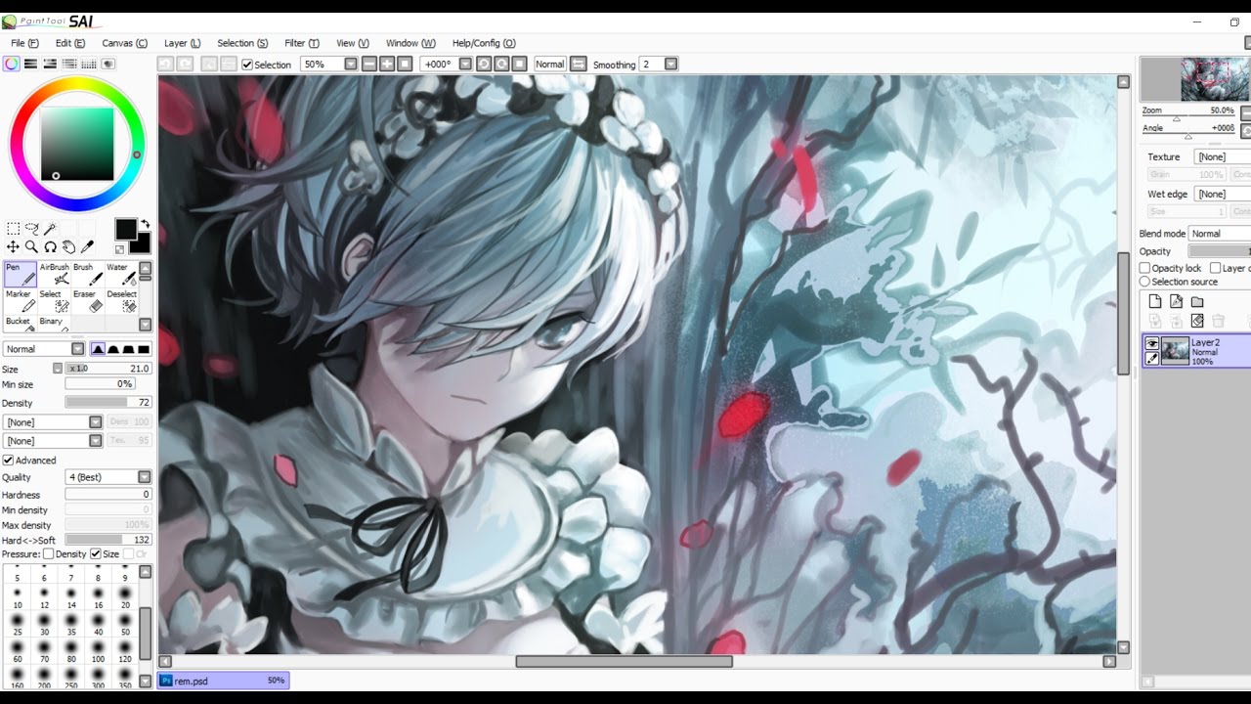The width and height of the screenshot is (1251, 704).
Task: Disable Pressure Size checkbox
Action: click(x=96, y=554)
